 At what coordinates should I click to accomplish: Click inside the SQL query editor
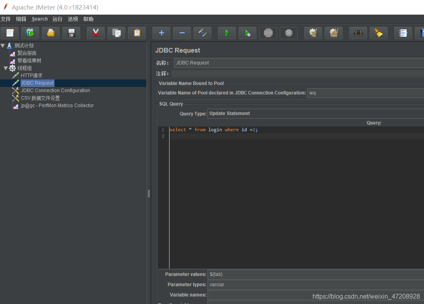click(297, 197)
